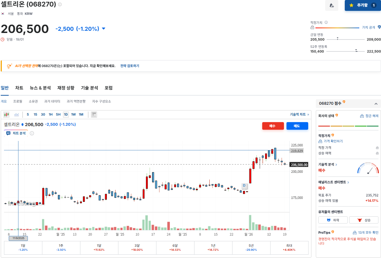The width and height of the screenshot is (381, 258).
Task: Click info icon next to 차트 분석
Action: point(32,133)
